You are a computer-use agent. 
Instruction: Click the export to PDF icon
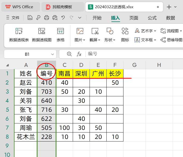pos(38,18)
